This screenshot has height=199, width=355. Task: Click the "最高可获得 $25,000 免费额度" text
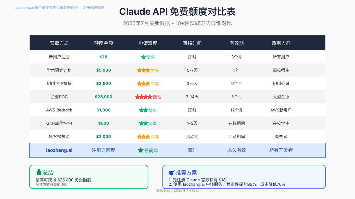[63, 180]
